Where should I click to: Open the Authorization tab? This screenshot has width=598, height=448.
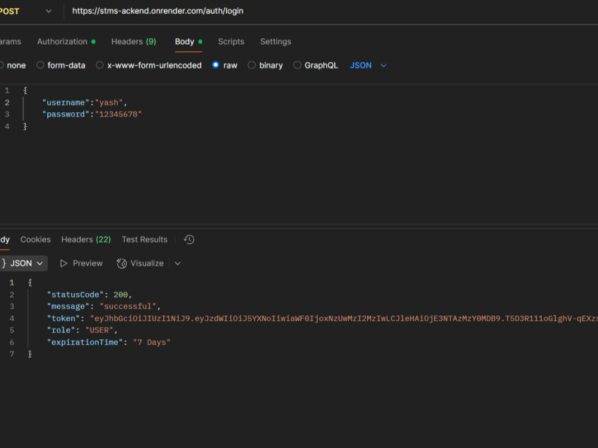[66, 42]
